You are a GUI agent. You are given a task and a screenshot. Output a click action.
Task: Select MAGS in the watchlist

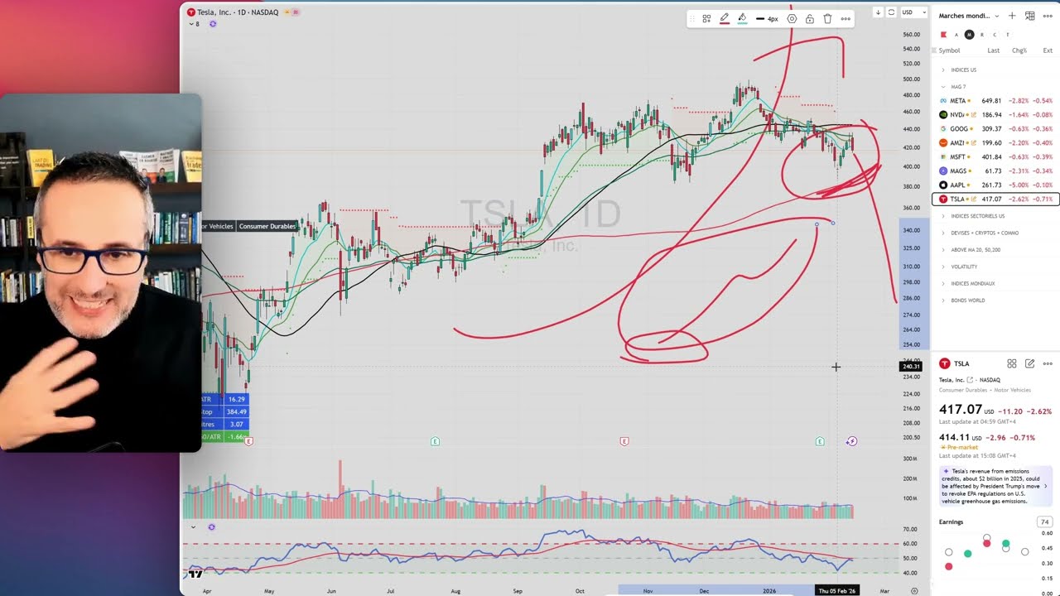[x=995, y=171]
